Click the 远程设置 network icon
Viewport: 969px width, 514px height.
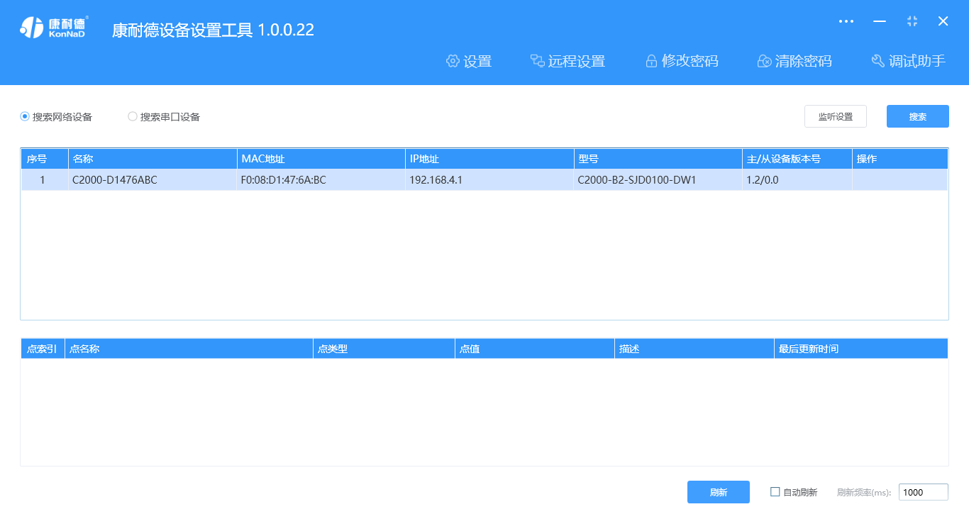[x=538, y=61]
